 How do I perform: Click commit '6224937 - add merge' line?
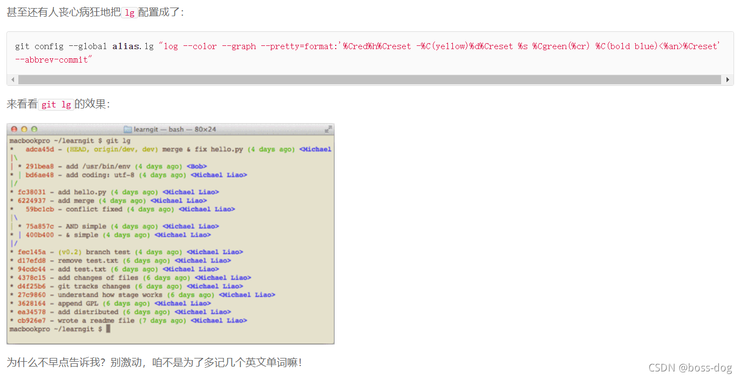[x=108, y=201]
